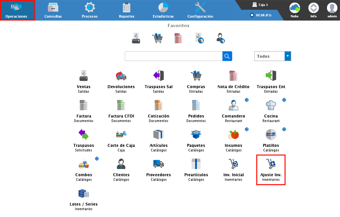Click the Nota de Crédito module
This screenshot has width=340, height=217.
(x=233, y=76)
